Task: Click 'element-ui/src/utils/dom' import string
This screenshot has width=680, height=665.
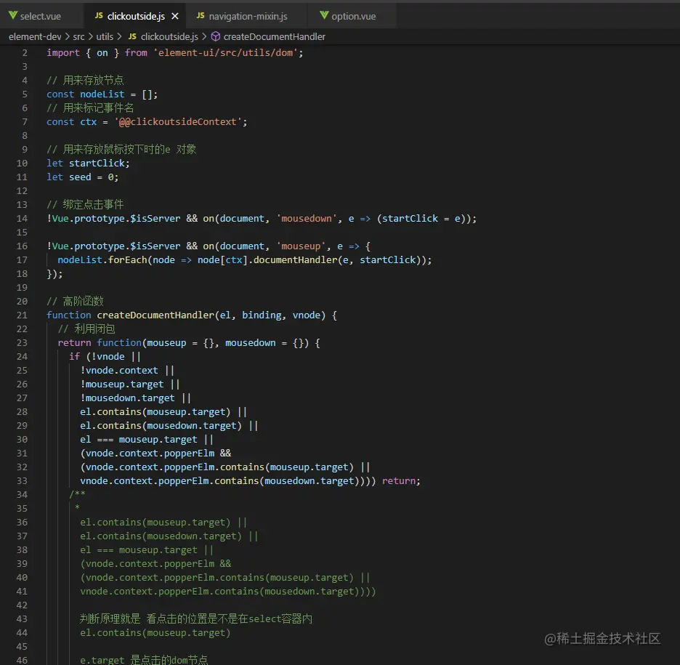Action: (x=225, y=53)
